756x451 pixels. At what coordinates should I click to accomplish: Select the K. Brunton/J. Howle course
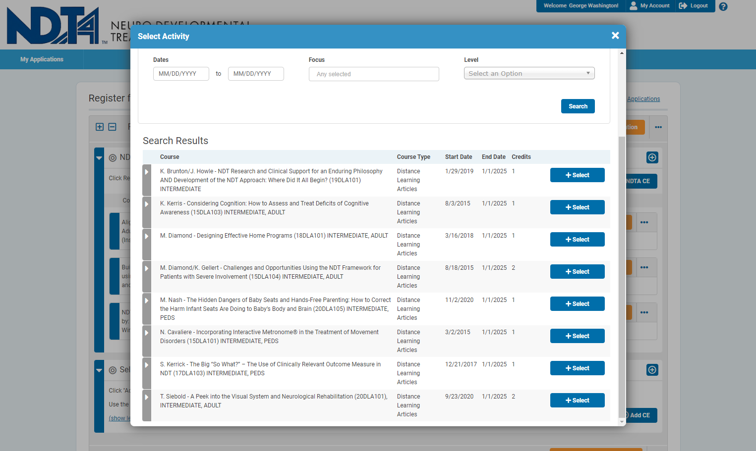577,175
